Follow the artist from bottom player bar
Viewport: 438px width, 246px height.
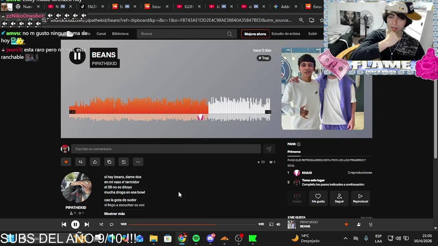pos(359,224)
